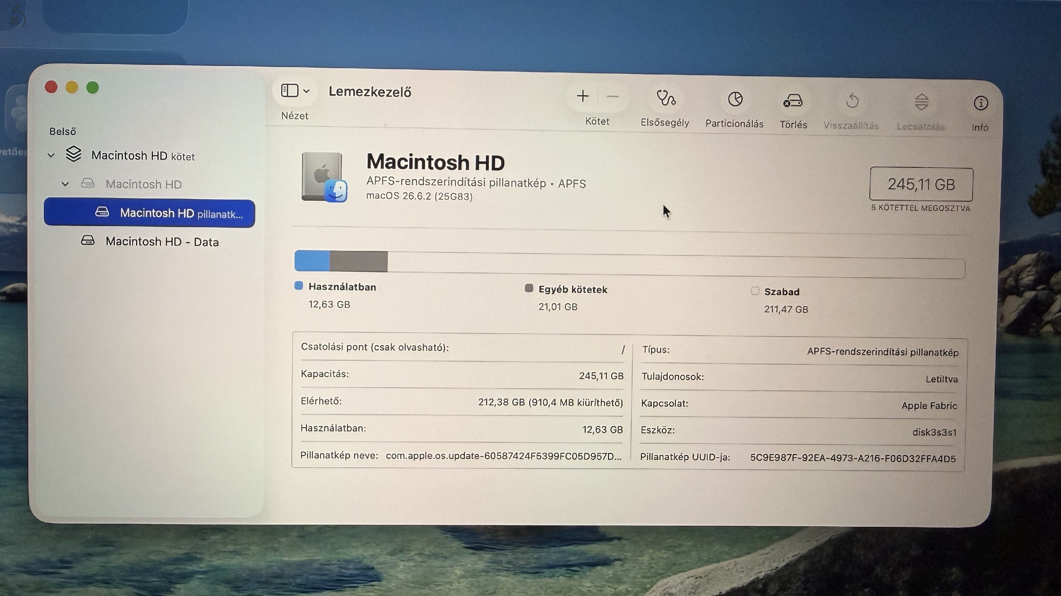
Task: Click the Infó toolbar label
Action: (980, 128)
